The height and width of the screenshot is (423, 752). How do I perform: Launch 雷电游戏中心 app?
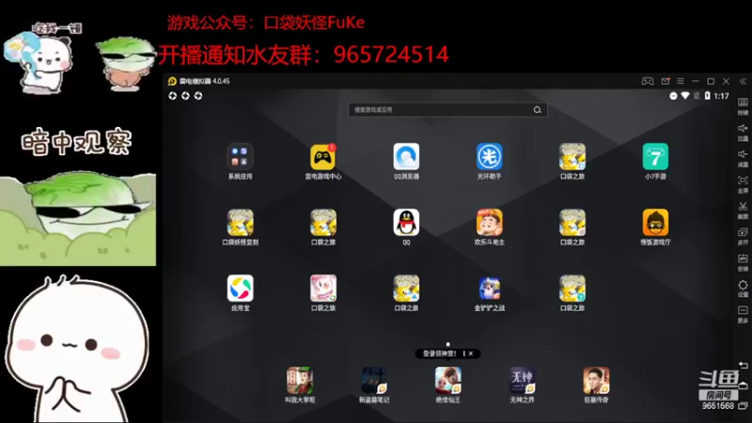322,157
